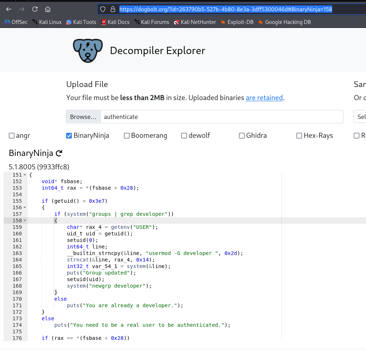
Task: Collapse code fold at line 158
Action: tap(25, 221)
